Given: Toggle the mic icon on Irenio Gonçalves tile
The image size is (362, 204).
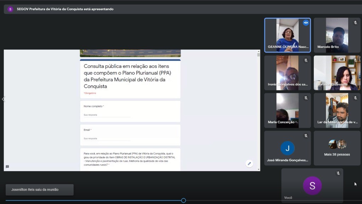Looking at the screenshot, I should 306,61.
